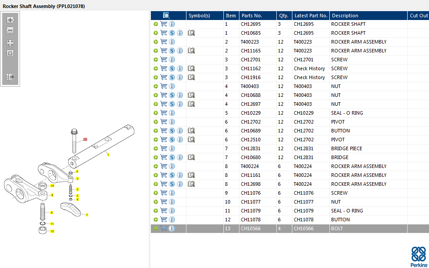Open Check History link for CH11916
This screenshot has width=429, height=268.
point(309,77)
